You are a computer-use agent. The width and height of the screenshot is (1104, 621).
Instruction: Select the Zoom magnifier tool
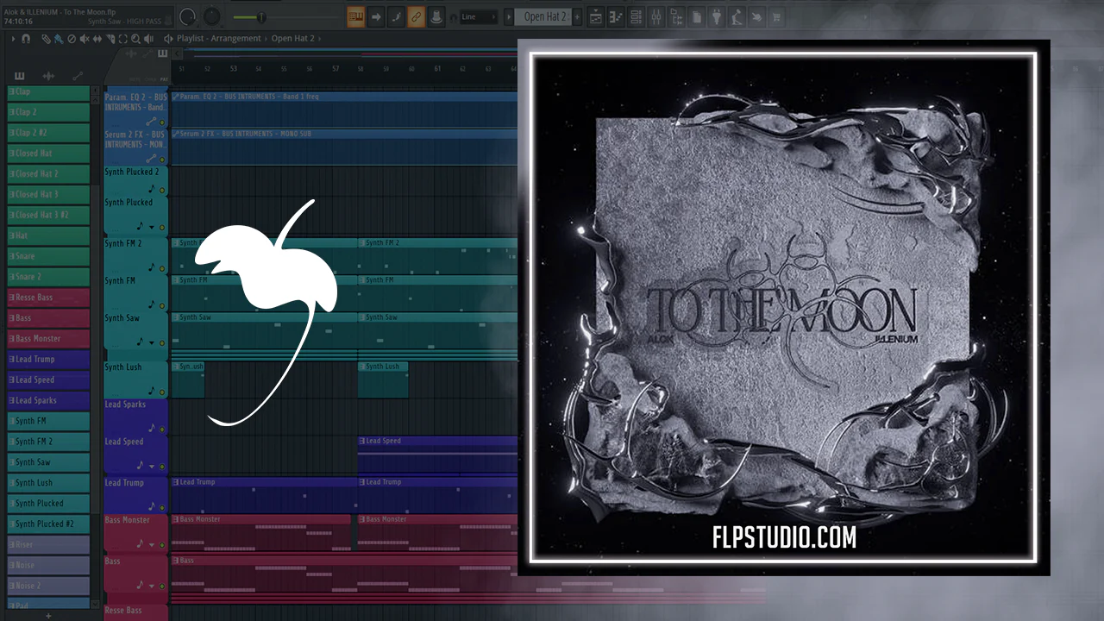click(x=135, y=39)
